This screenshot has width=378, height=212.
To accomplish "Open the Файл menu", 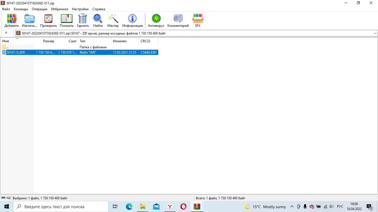I will pyautogui.click(x=6, y=9).
